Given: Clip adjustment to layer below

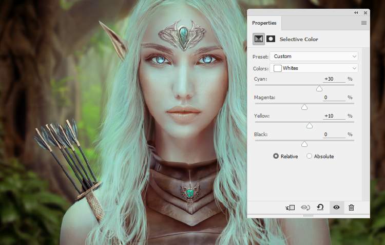Looking at the screenshot, I should pos(290,208).
